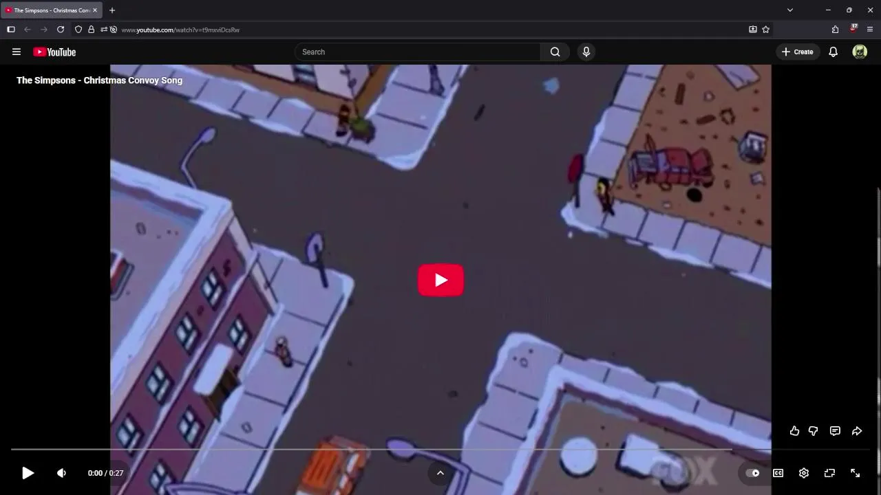Toggle closed captions (CC)
Image resolution: width=881 pixels, height=495 pixels.
coord(778,473)
